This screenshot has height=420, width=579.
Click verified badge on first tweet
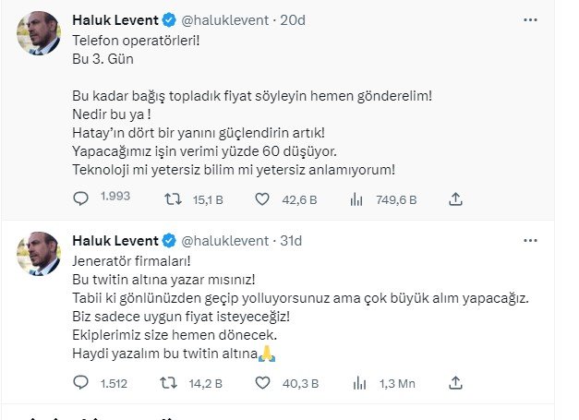point(169,18)
